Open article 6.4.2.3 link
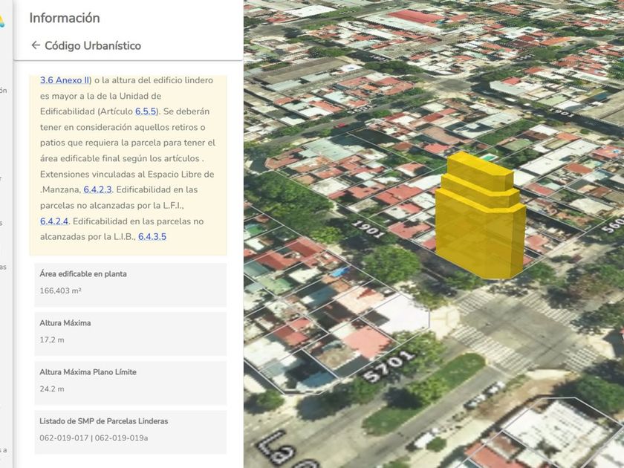This screenshot has width=624, height=468. 98,190
